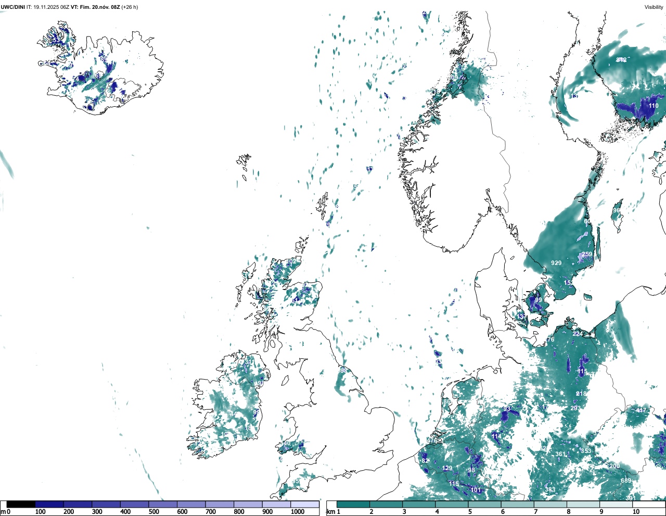666x516 pixels.
Task: Pick the 200–300 m legend color block
Action: click(78, 505)
